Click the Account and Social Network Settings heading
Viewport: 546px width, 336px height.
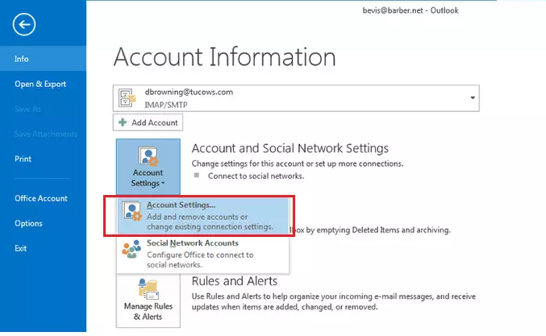pyautogui.click(x=290, y=148)
